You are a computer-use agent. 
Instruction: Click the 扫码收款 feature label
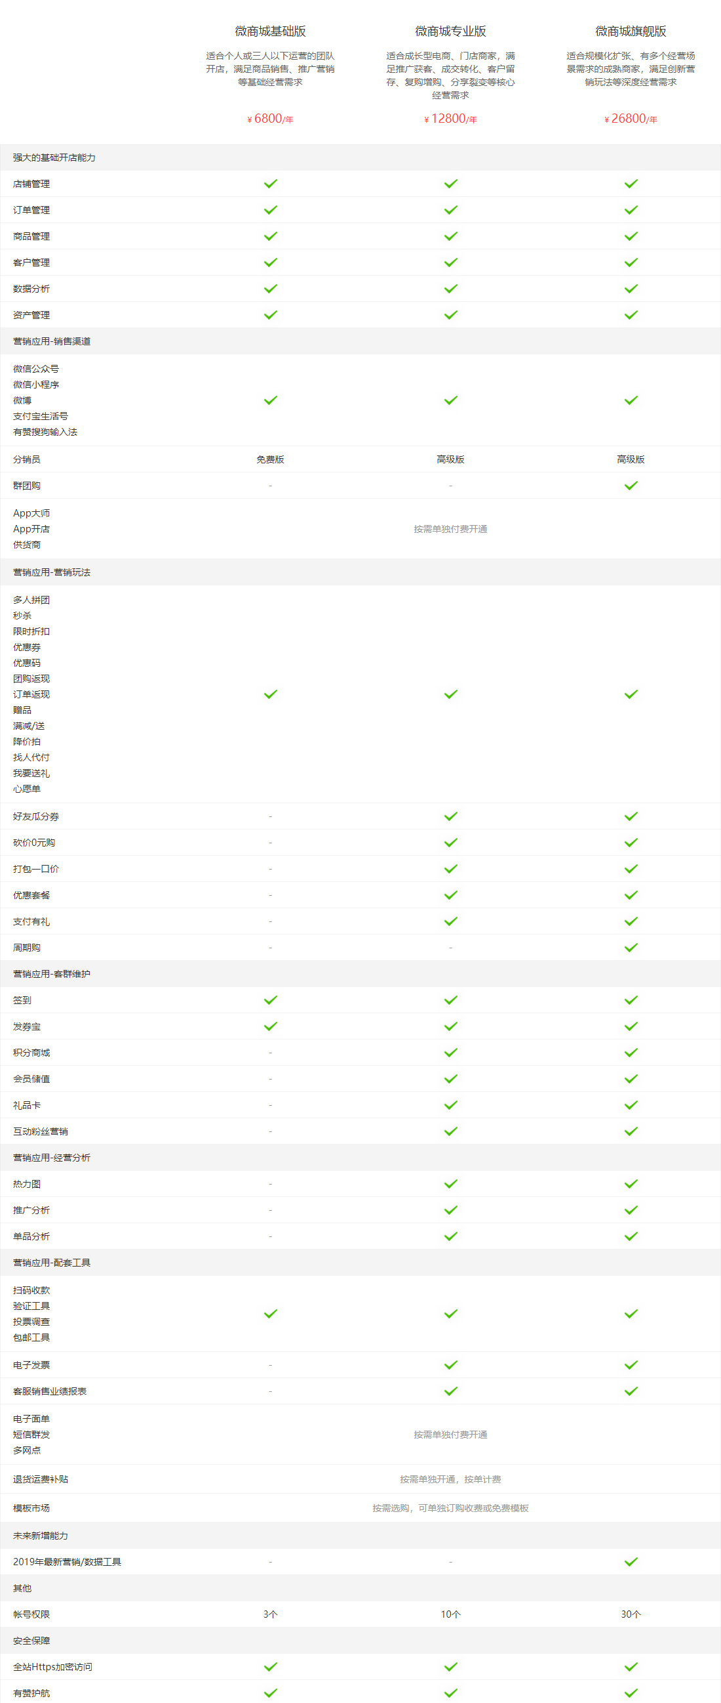pyautogui.click(x=31, y=1290)
